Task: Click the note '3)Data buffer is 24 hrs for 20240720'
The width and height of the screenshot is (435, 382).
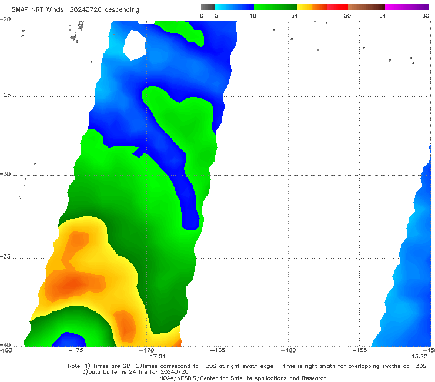Action: point(135,372)
